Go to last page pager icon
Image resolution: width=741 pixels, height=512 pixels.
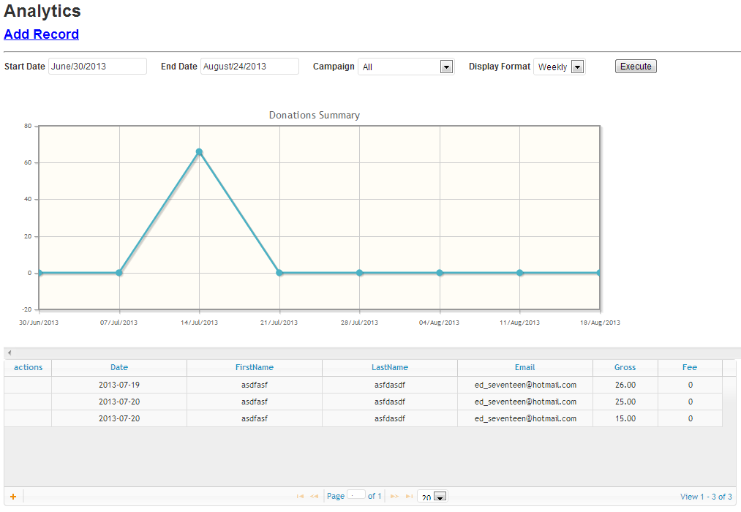click(409, 497)
